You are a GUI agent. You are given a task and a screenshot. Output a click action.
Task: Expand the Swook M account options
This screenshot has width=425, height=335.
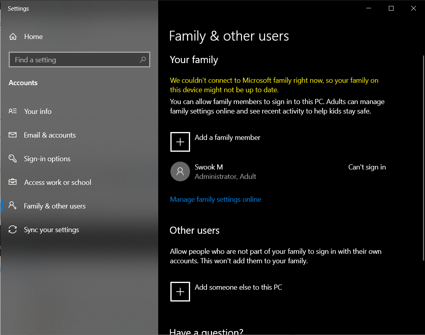(x=275, y=171)
